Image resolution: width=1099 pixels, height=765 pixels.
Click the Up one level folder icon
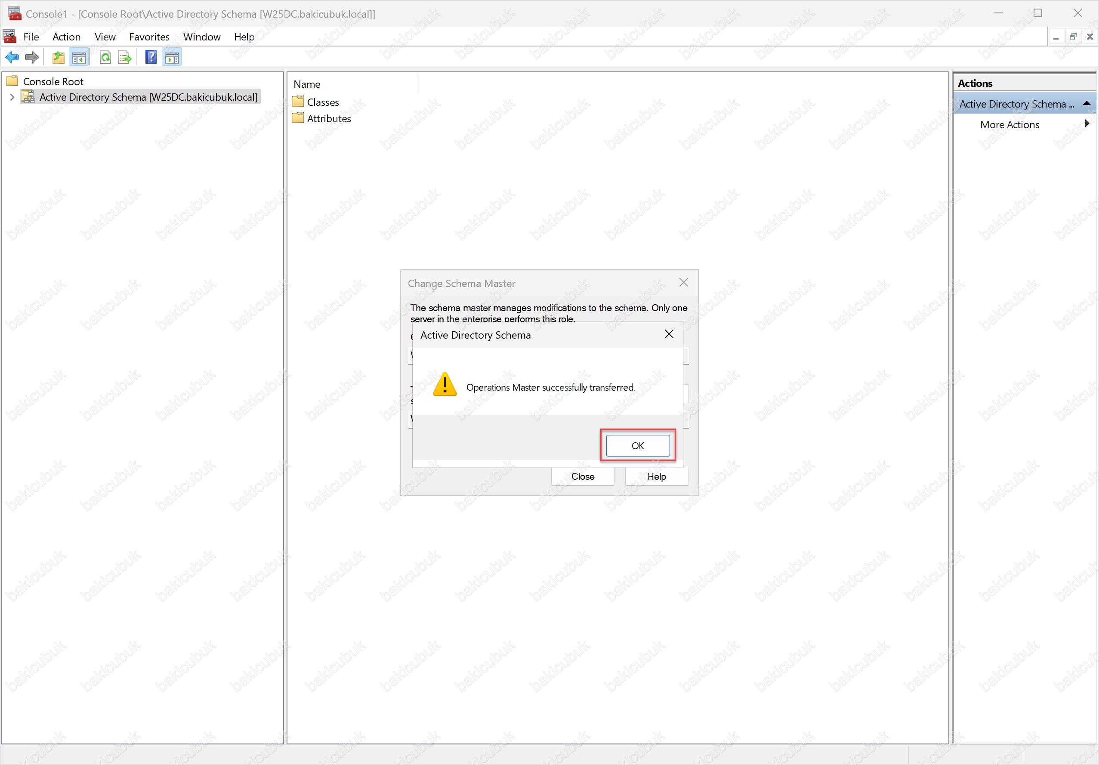[59, 58]
